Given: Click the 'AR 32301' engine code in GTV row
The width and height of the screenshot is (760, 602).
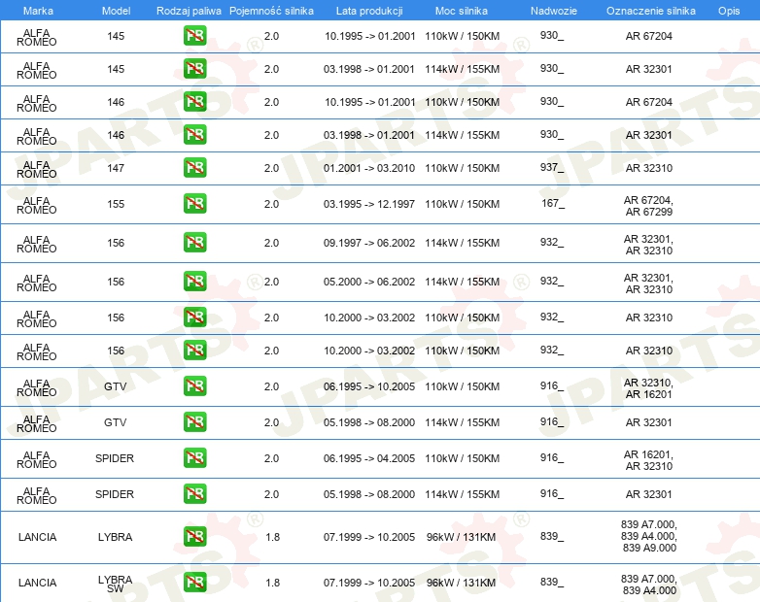Looking at the screenshot, I should 648,422.
